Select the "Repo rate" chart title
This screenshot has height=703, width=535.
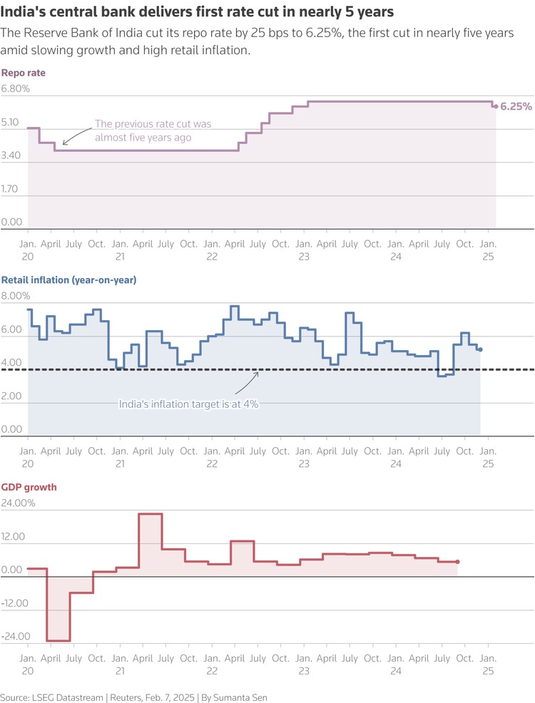(24, 73)
